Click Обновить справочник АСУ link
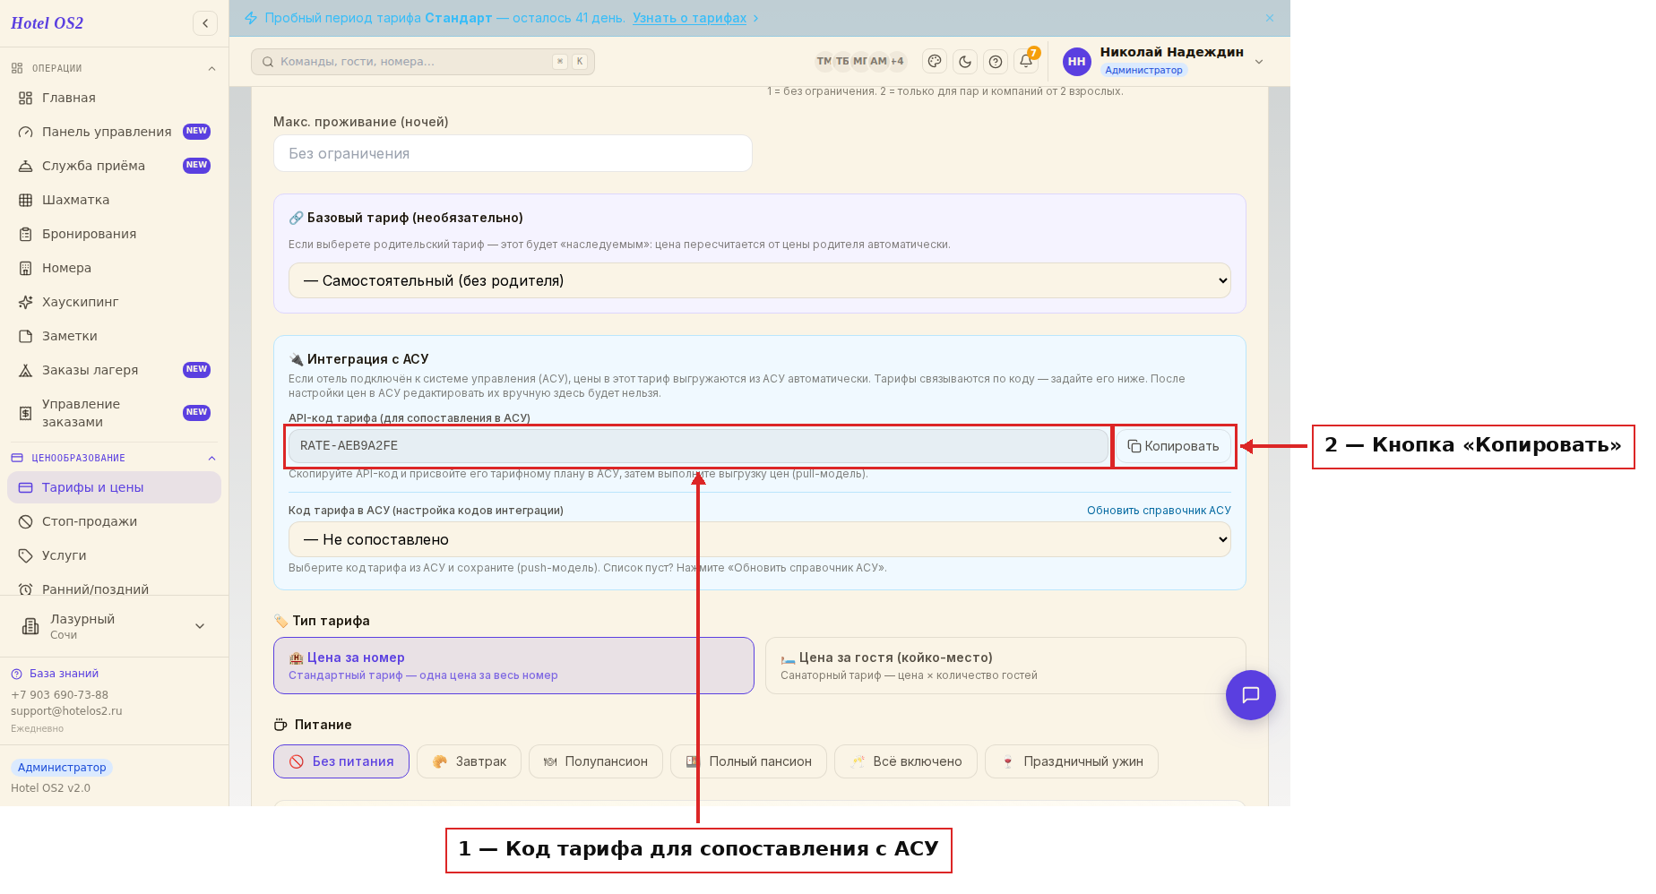Viewport: 1656px width, 894px height. pos(1159,511)
